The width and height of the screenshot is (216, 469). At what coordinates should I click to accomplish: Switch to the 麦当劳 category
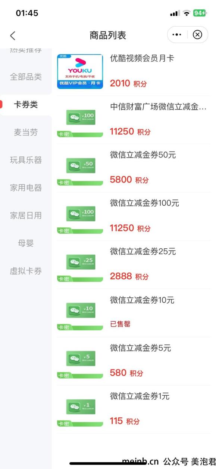26,132
